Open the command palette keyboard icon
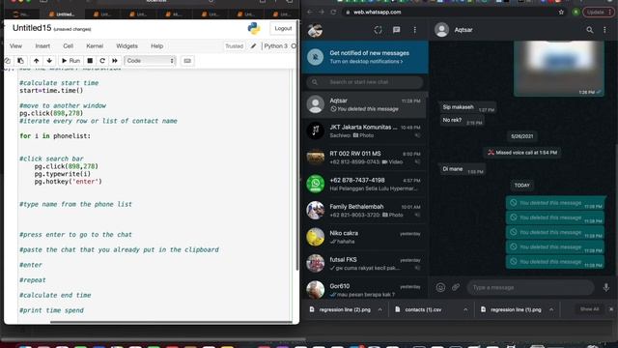618x348 pixels. click(x=187, y=61)
